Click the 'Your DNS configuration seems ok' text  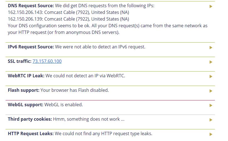coord(108,29)
